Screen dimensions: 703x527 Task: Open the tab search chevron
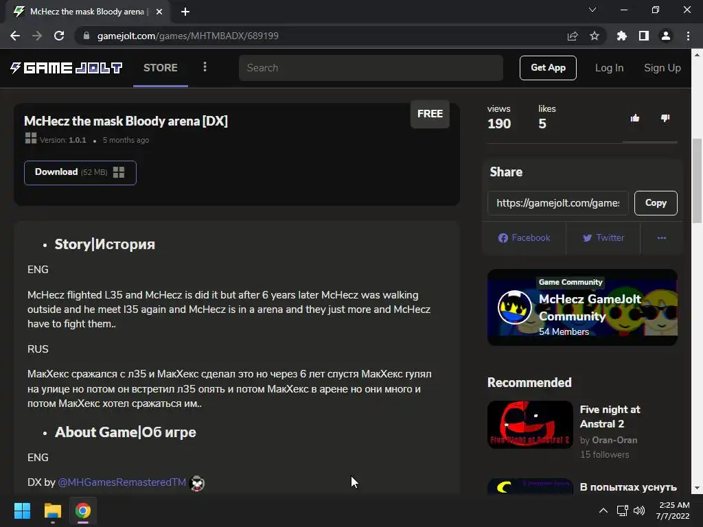[x=592, y=10]
